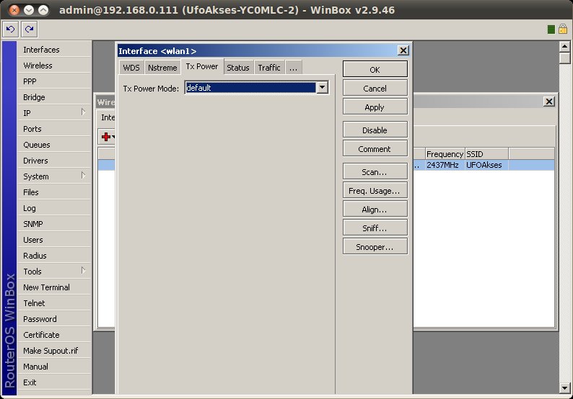
Task: Open the Interfaces menu
Action: pos(54,49)
